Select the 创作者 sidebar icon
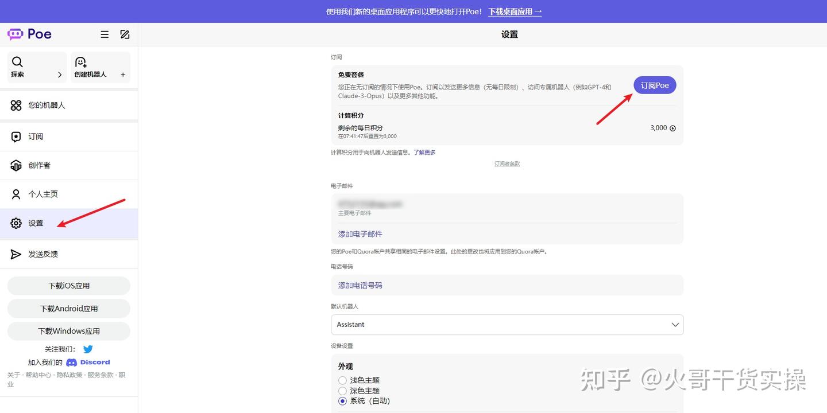 16,165
